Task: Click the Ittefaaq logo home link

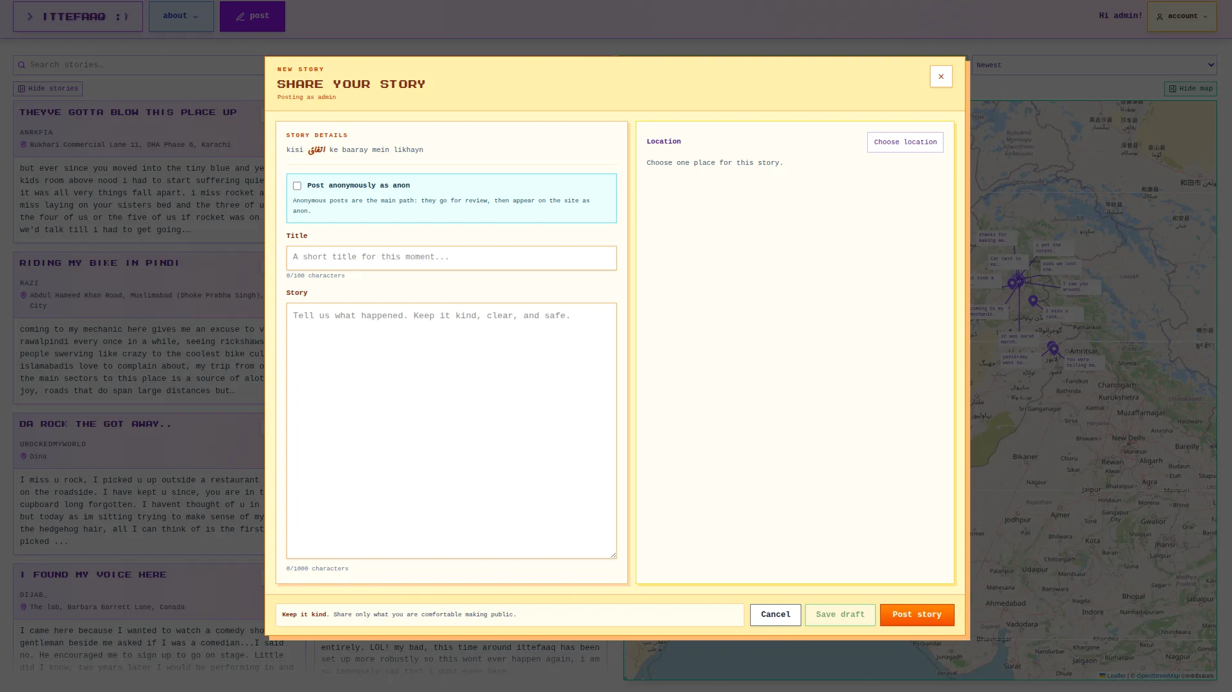Action: (x=78, y=16)
